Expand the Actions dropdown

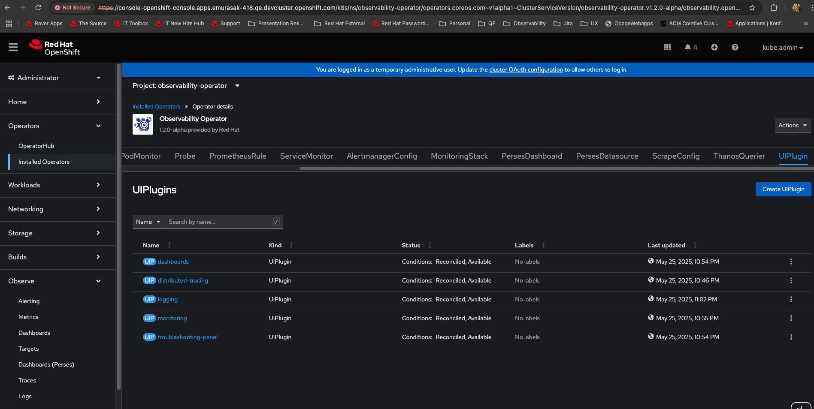pyautogui.click(x=792, y=125)
